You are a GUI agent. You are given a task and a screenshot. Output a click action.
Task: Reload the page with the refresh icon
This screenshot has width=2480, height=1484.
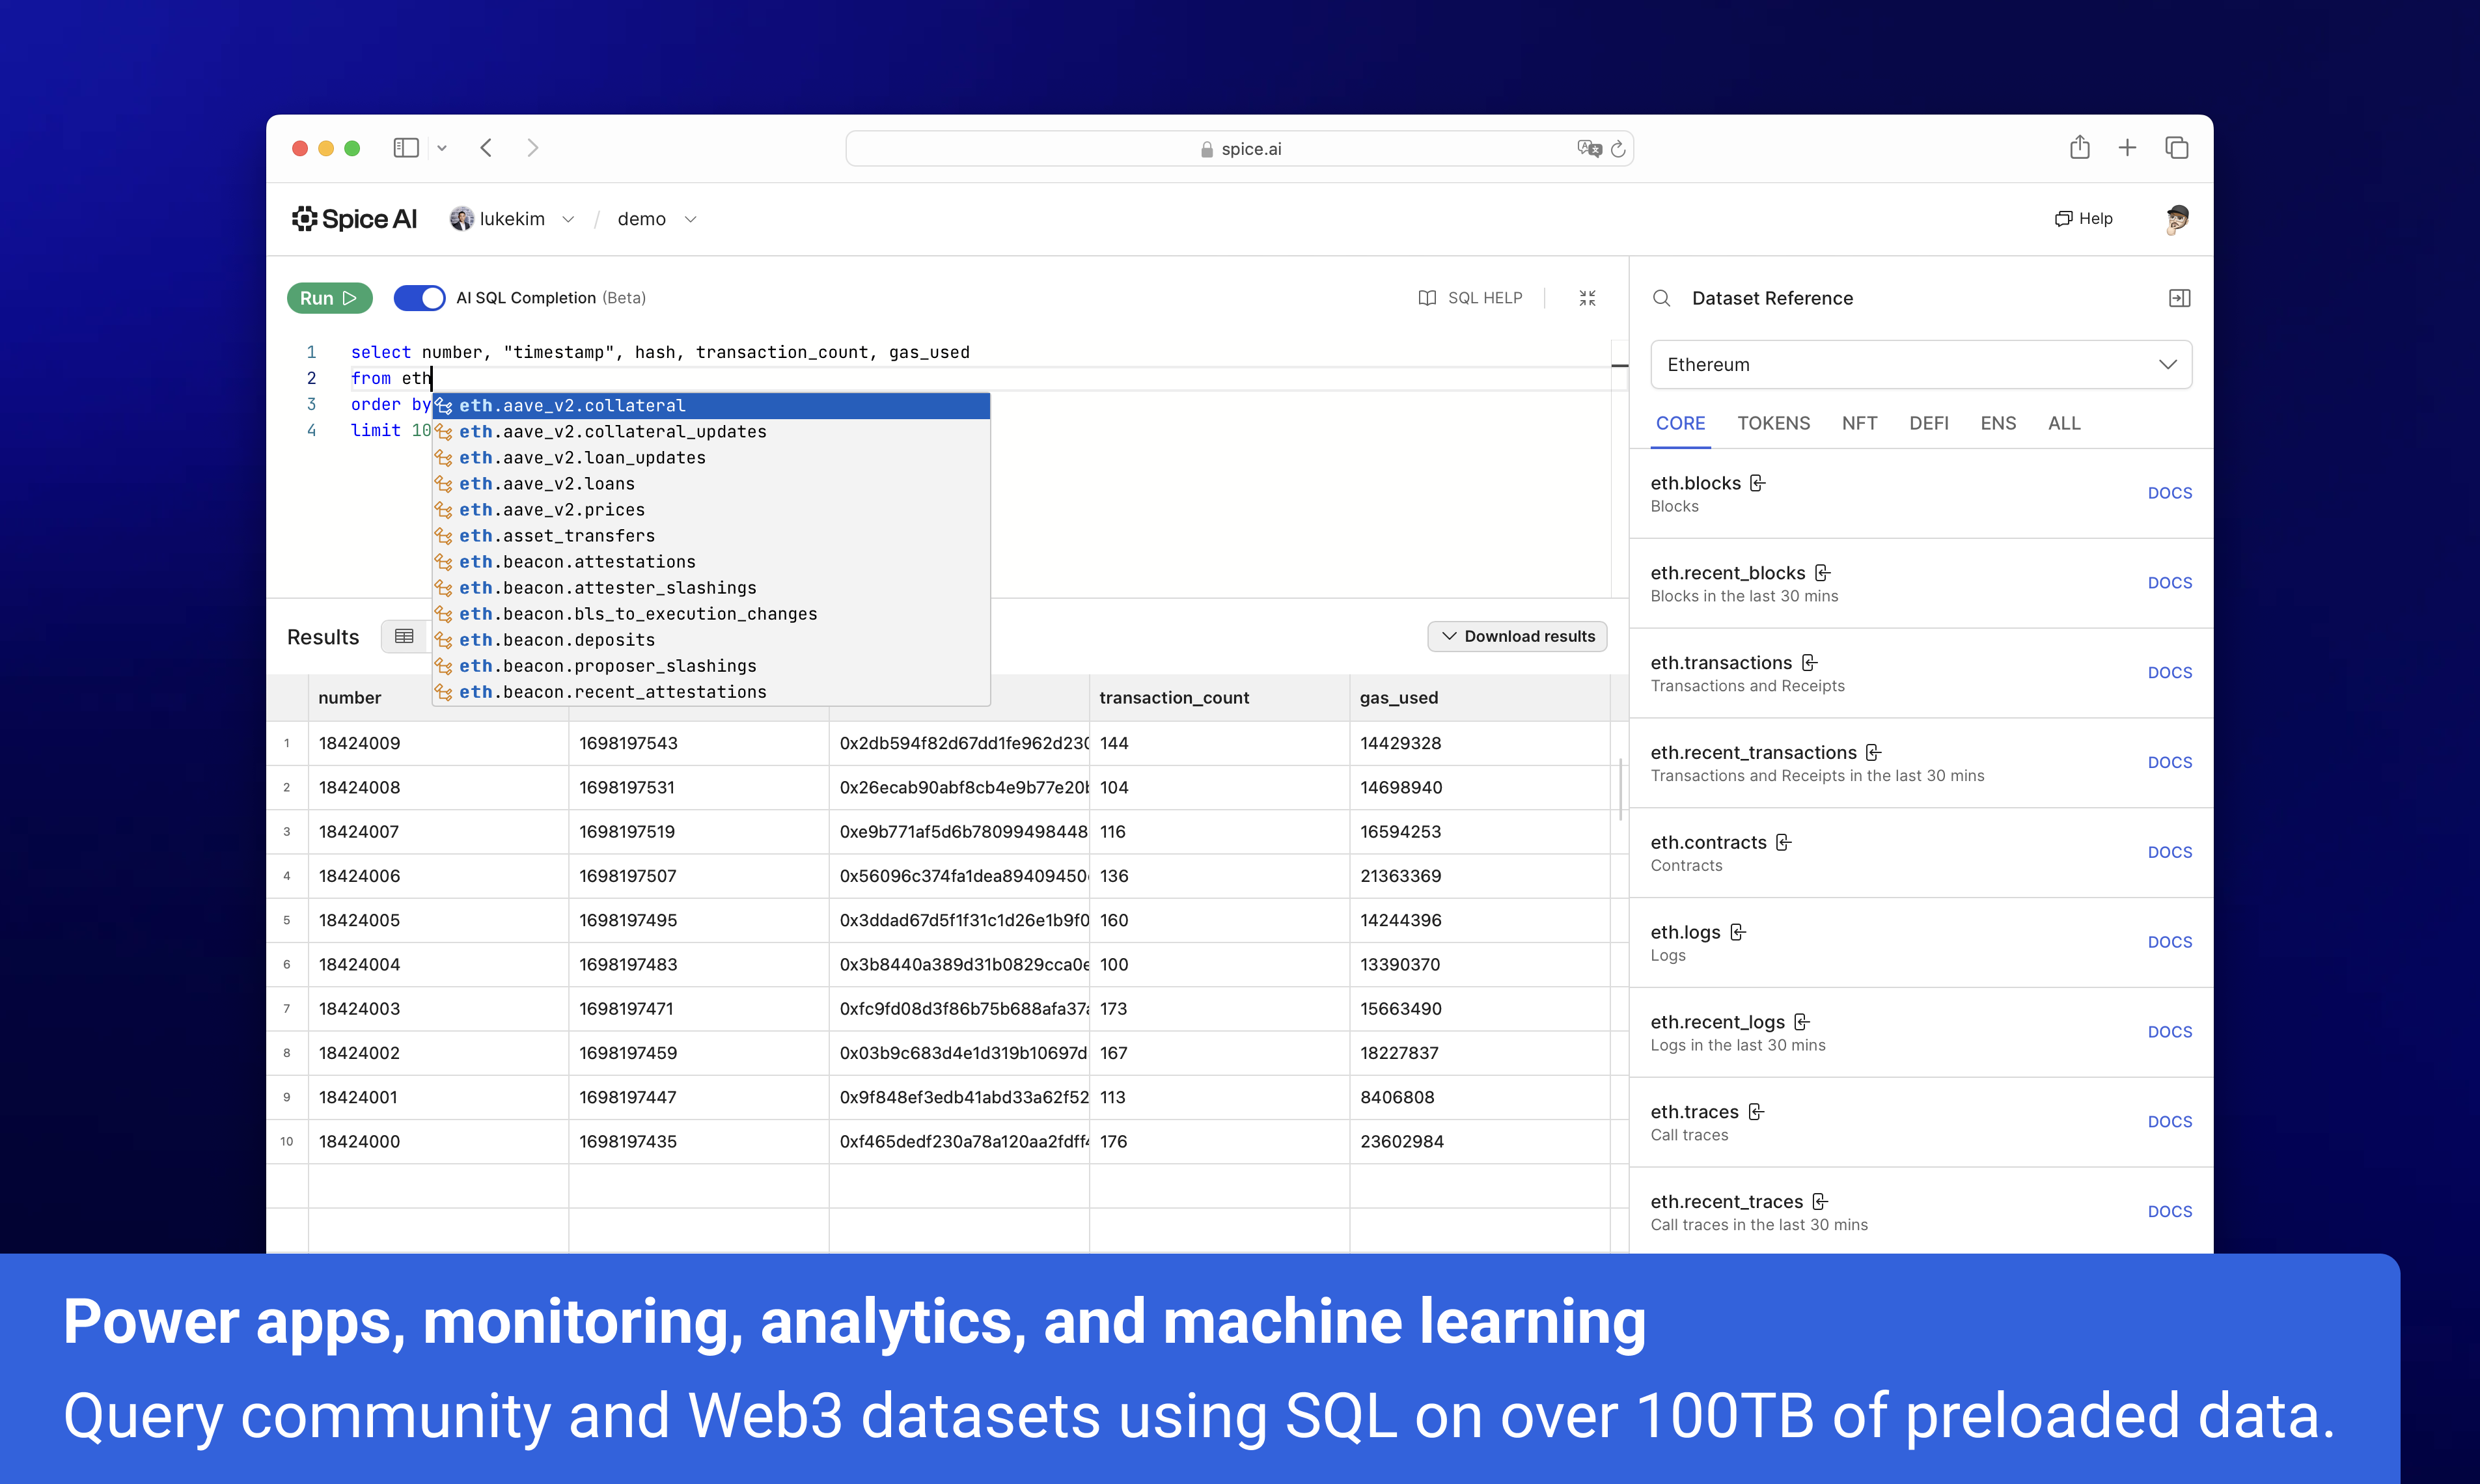pyautogui.click(x=1617, y=149)
